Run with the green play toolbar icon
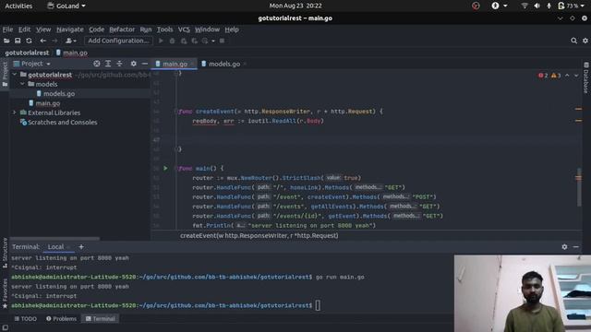Screen dimensions: 591x332 161,41
